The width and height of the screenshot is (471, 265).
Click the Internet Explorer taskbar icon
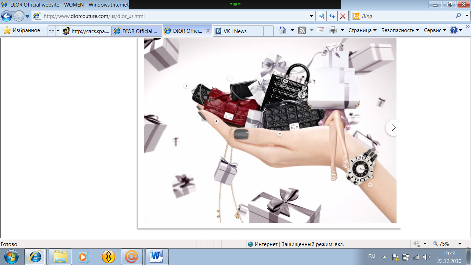[35, 257]
